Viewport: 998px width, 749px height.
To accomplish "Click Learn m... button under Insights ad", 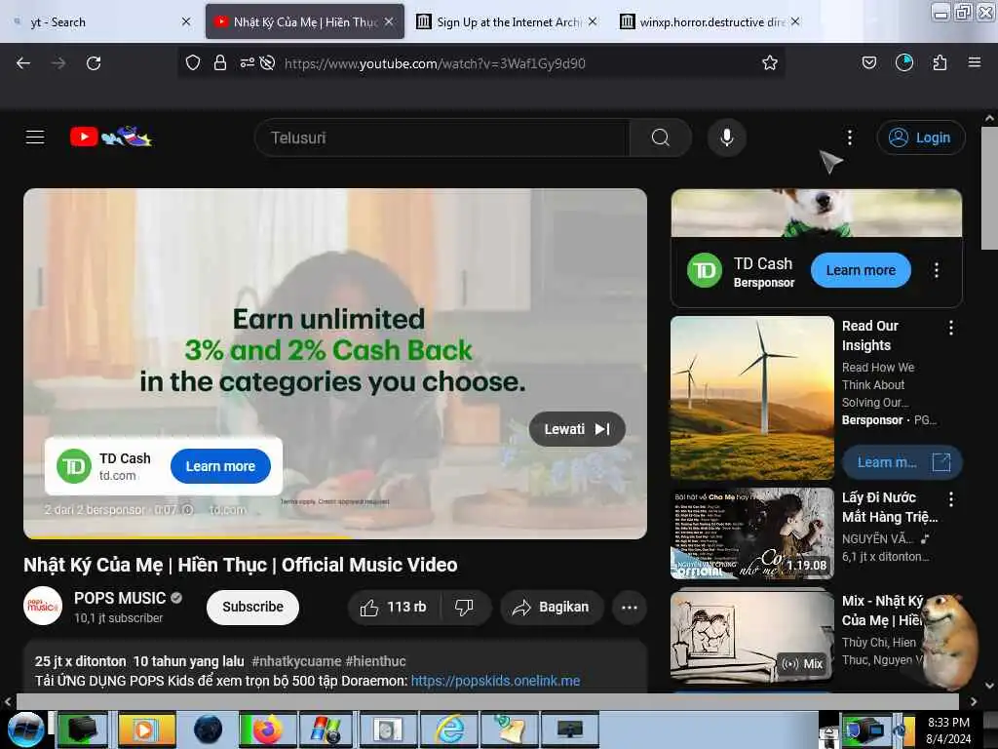I will (x=902, y=462).
